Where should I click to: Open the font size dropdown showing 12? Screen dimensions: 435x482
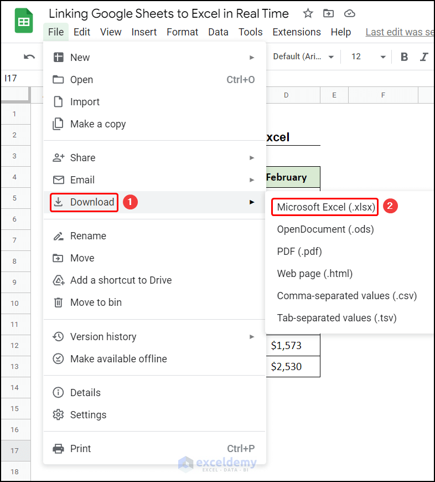pyautogui.click(x=368, y=57)
